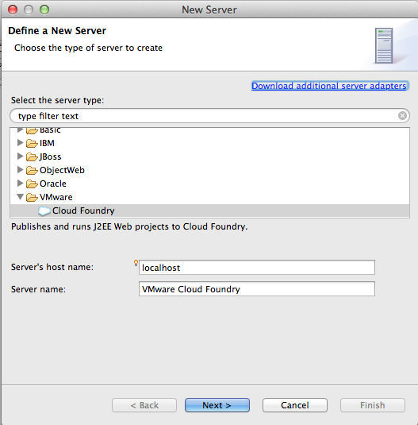The image size is (418, 425).
Task: Click the disabled Finish button
Action: 373,405
